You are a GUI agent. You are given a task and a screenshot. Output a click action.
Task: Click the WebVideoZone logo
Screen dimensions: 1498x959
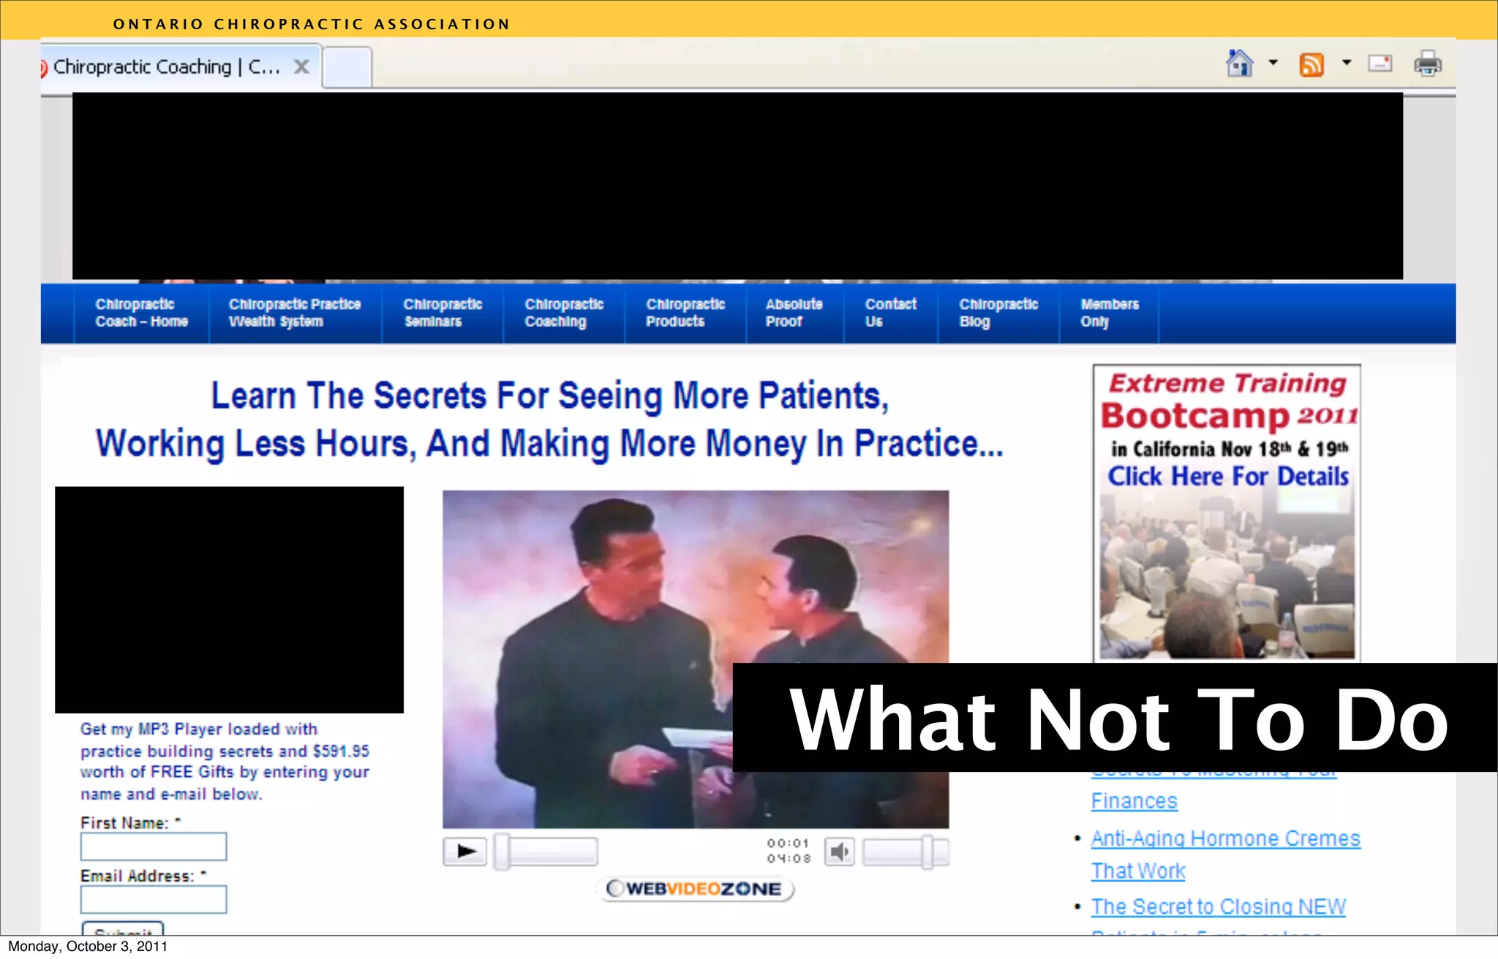pyautogui.click(x=695, y=889)
